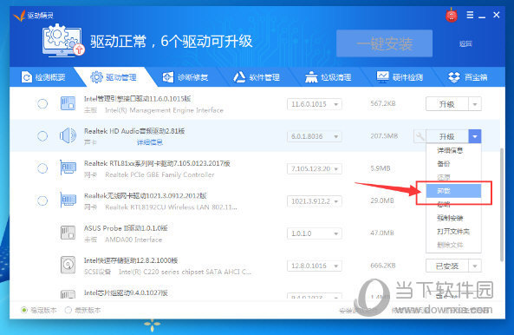This screenshot has height=335, width=514.
Task: Click the 返回 link in header
Action: [x=465, y=43]
